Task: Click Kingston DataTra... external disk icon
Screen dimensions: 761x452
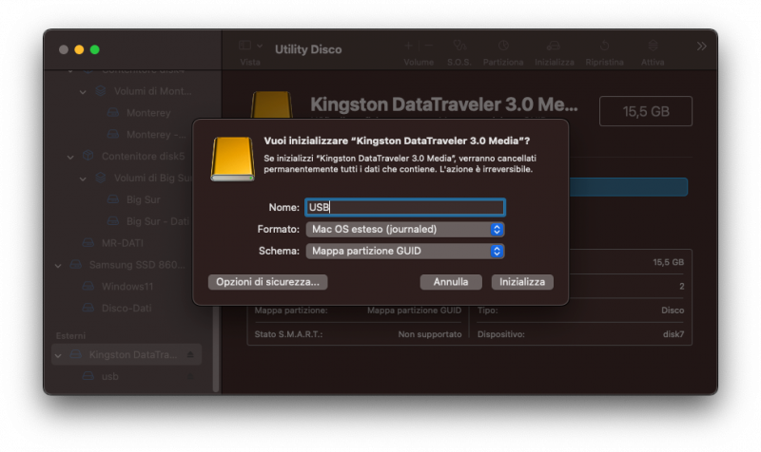Action: tap(76, 354)
